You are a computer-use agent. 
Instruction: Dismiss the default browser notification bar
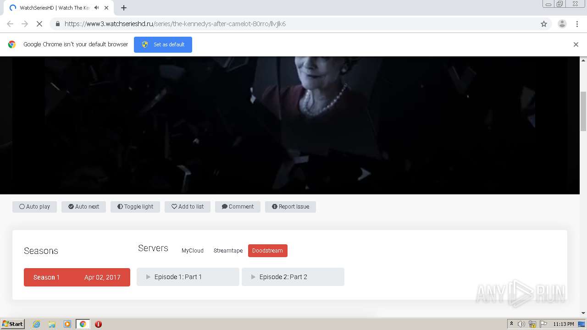coord(576,44)
